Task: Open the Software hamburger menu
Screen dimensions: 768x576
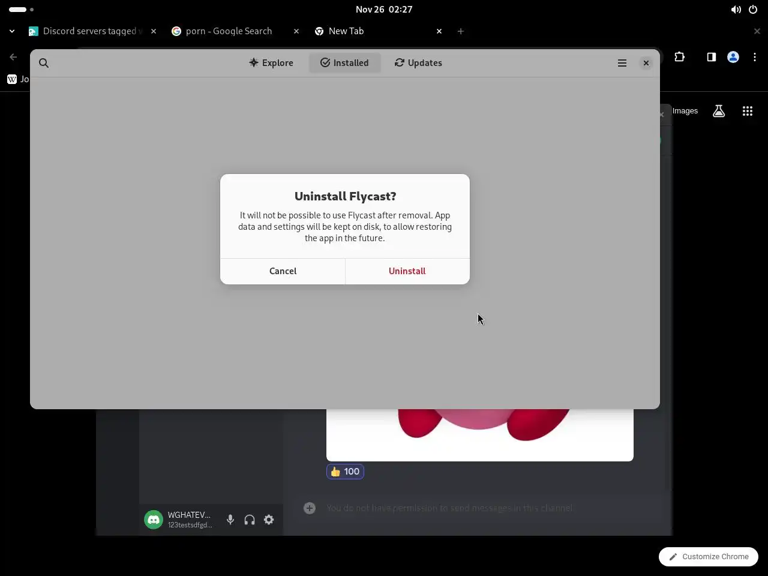Action: click(x=622, y=63)
